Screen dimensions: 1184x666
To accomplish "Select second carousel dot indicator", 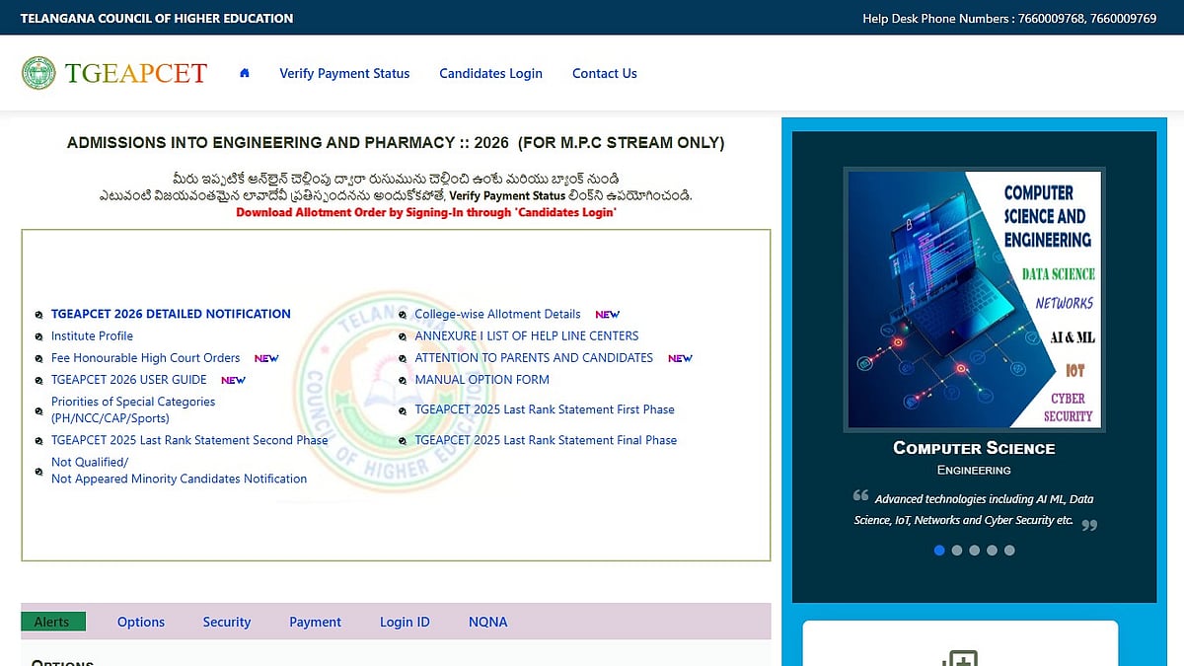I will [x=957, y=551].
